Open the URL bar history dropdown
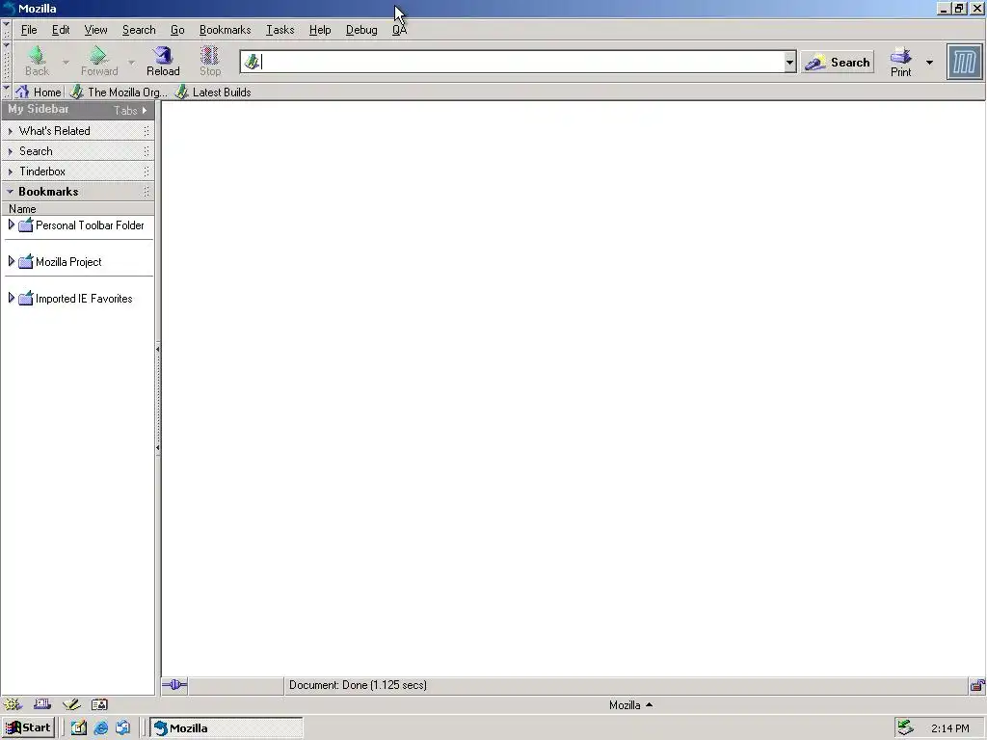 pos(789,62)
